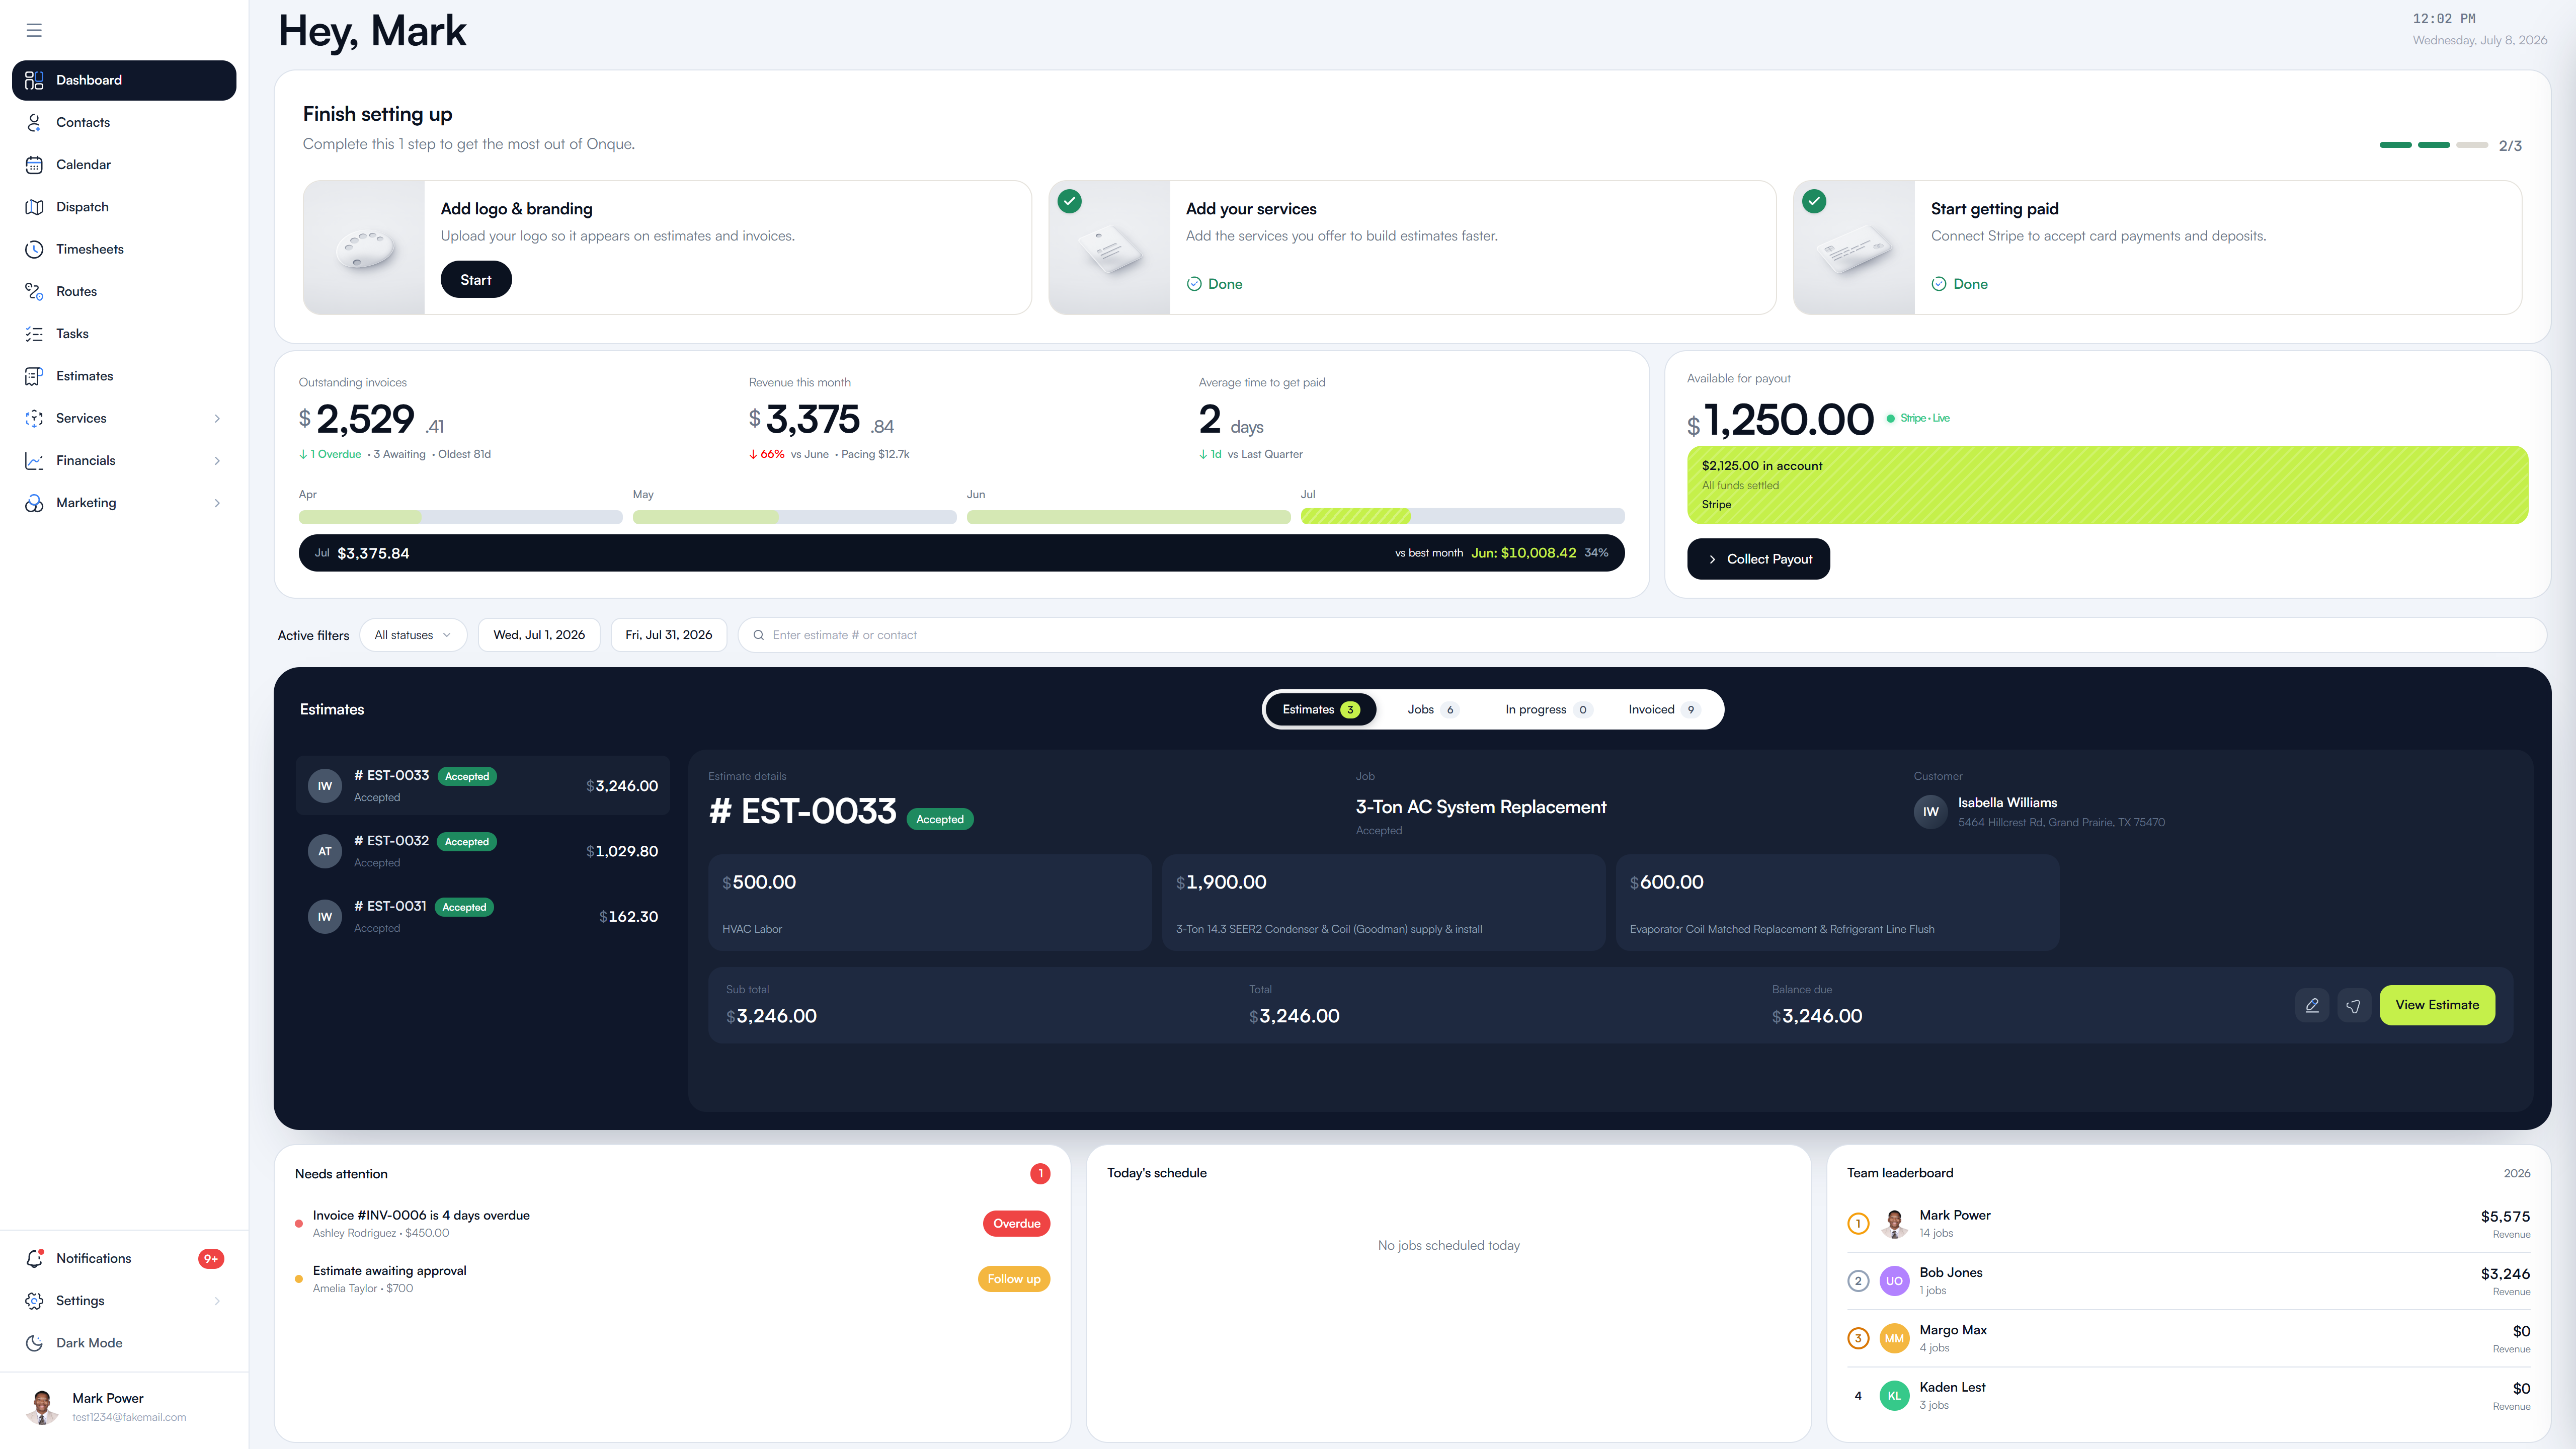
Task: Click Mark Power's profile avatar in sidebar
Action: (41, 1406)
